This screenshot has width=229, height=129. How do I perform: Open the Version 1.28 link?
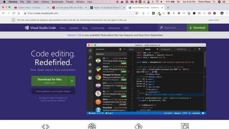tap(74, 35)
